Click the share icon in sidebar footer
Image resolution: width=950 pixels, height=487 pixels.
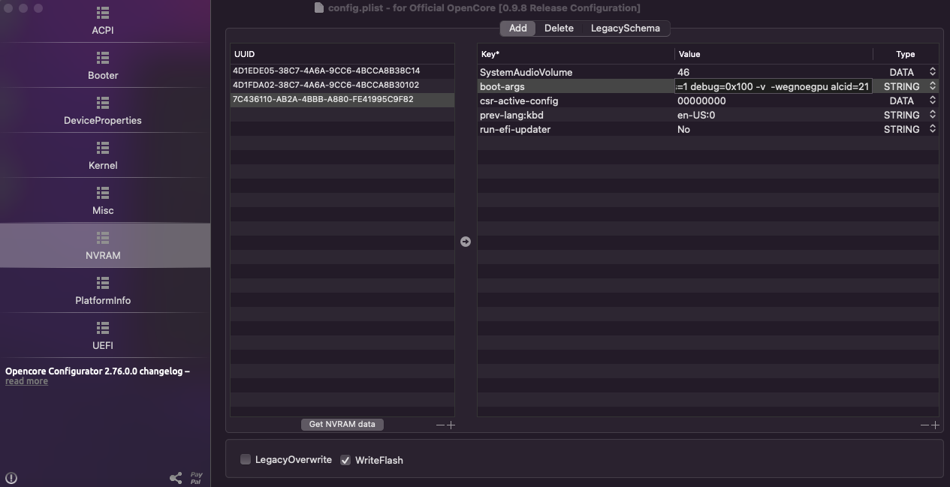[176, 478]
